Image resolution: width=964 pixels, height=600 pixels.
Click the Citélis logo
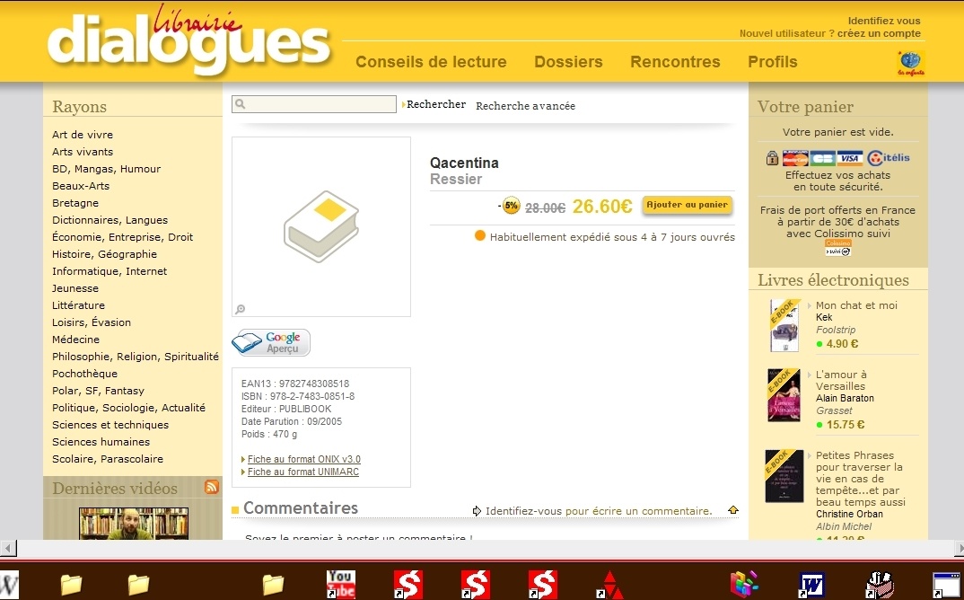(889, 158)
